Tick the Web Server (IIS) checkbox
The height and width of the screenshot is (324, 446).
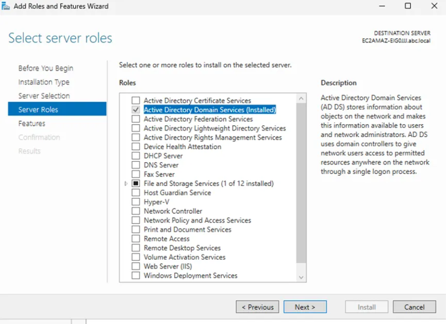[136, 267]
